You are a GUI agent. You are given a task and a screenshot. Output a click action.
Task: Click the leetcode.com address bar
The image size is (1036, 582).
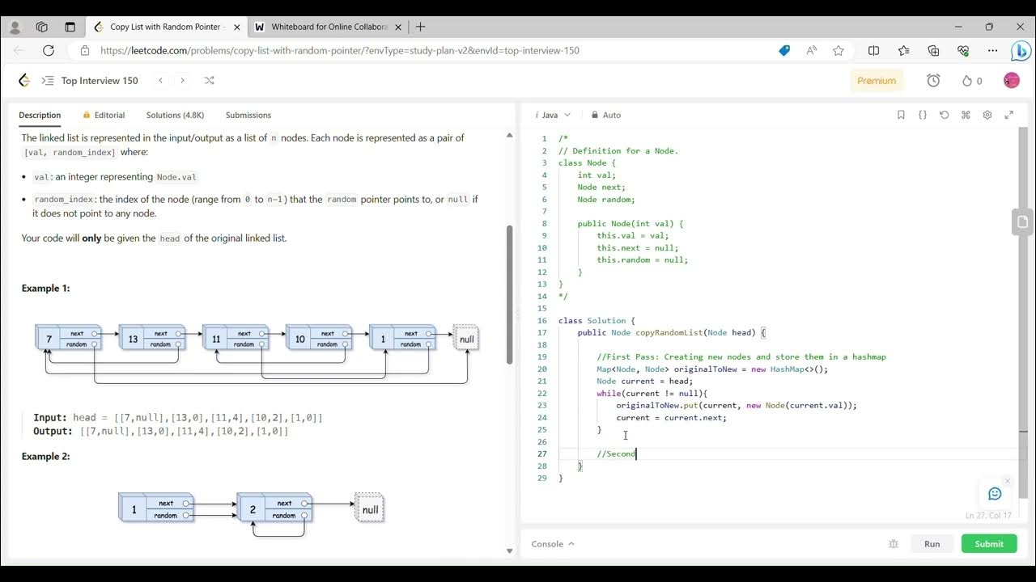point(340,50)
